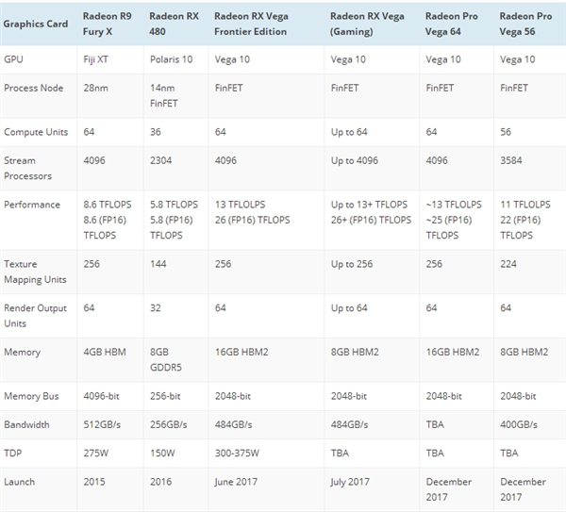Click the Radeon RX 480 column header

point(174,24)
